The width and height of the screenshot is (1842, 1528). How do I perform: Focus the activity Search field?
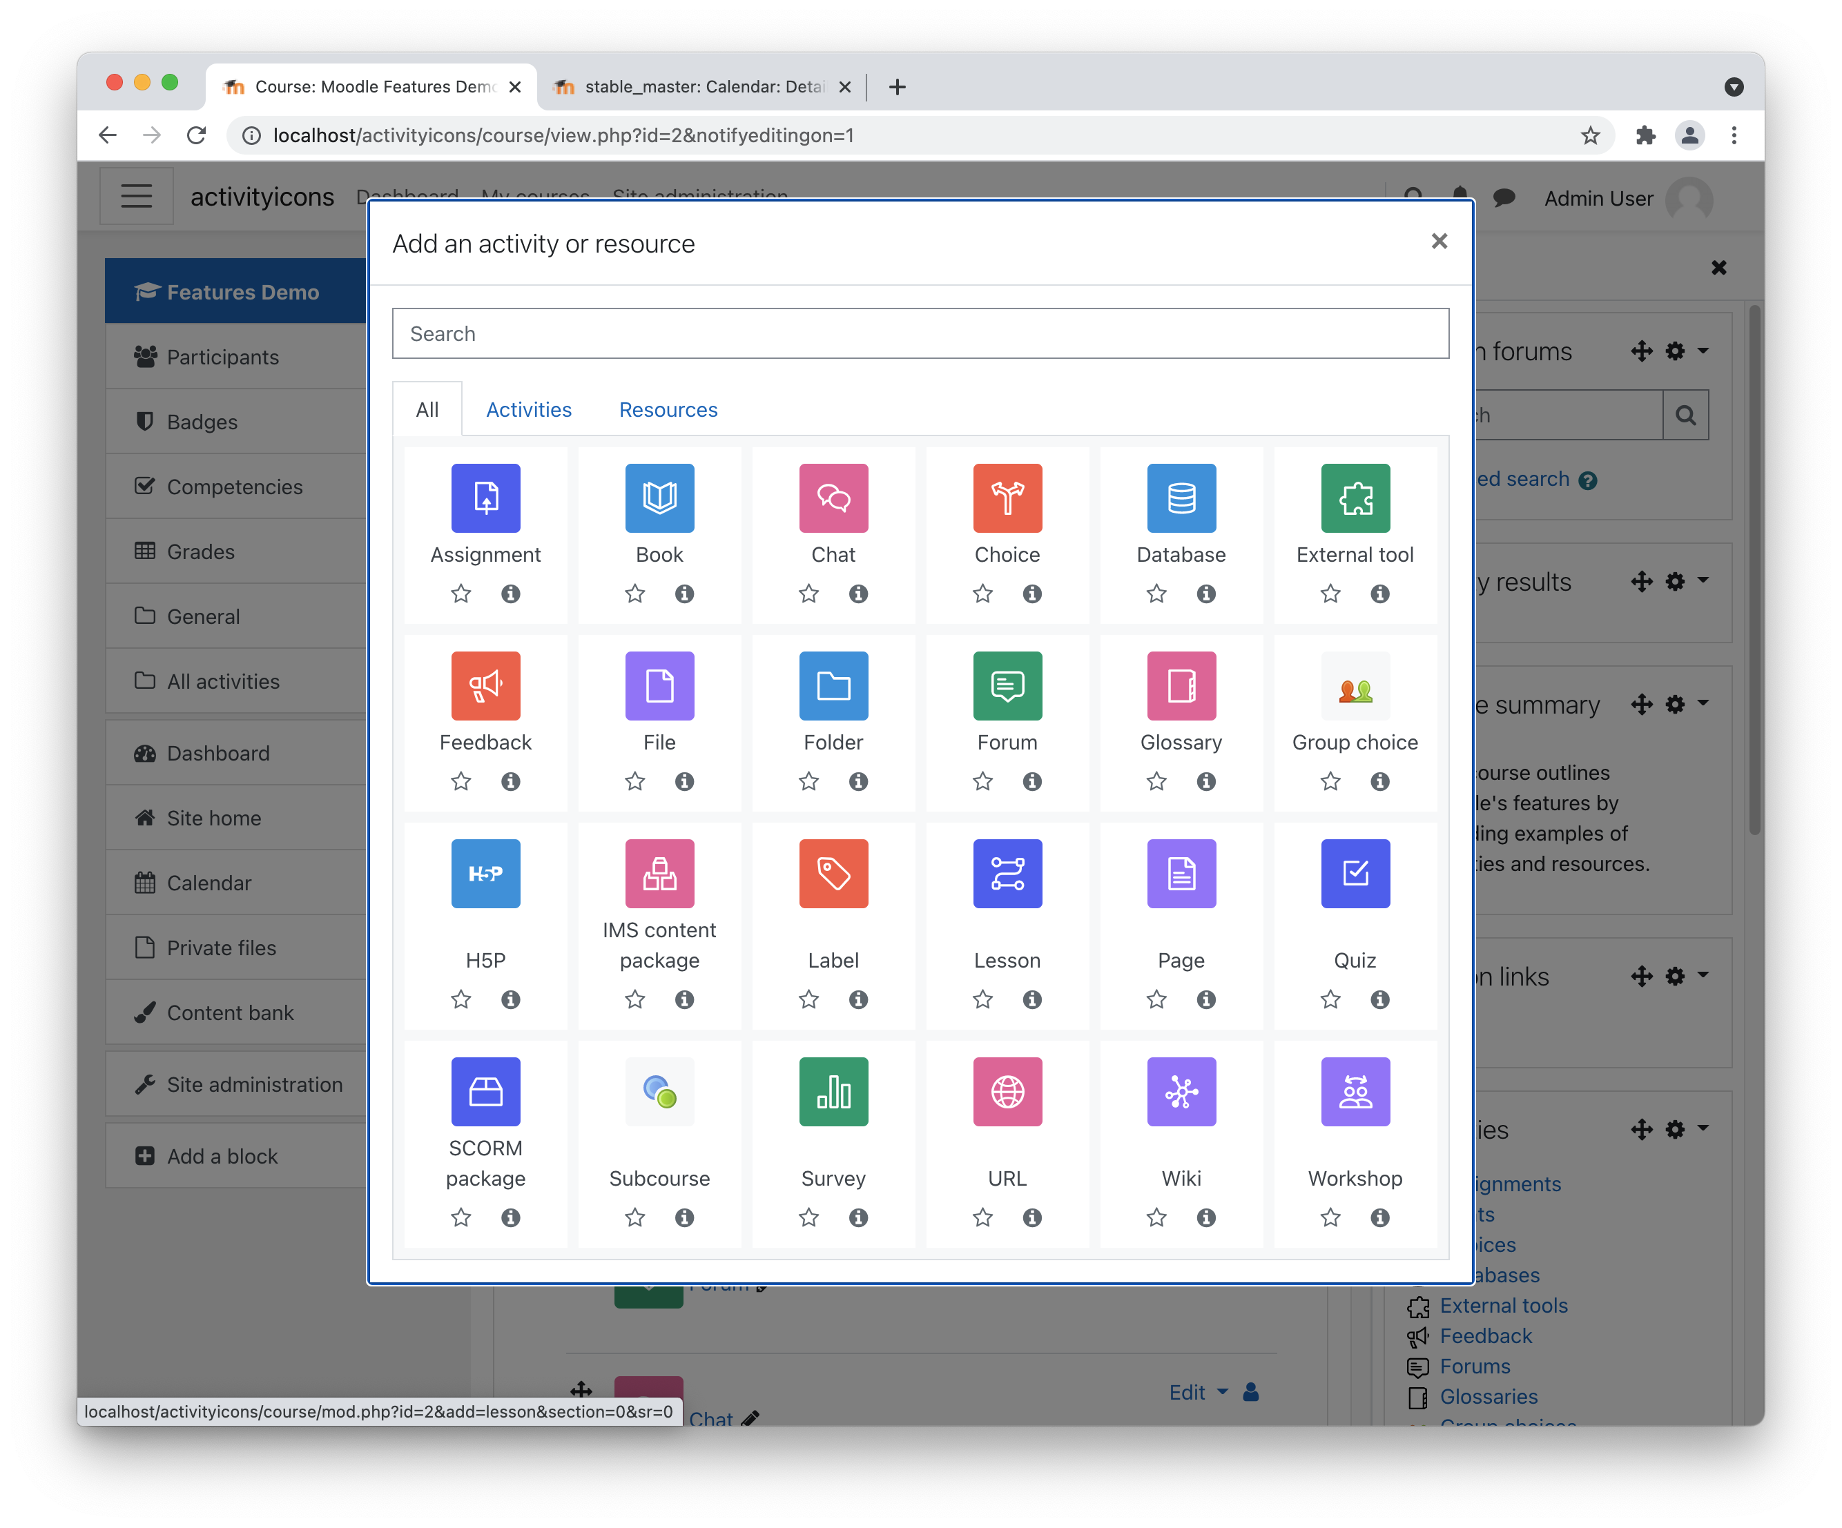(920, 333)
